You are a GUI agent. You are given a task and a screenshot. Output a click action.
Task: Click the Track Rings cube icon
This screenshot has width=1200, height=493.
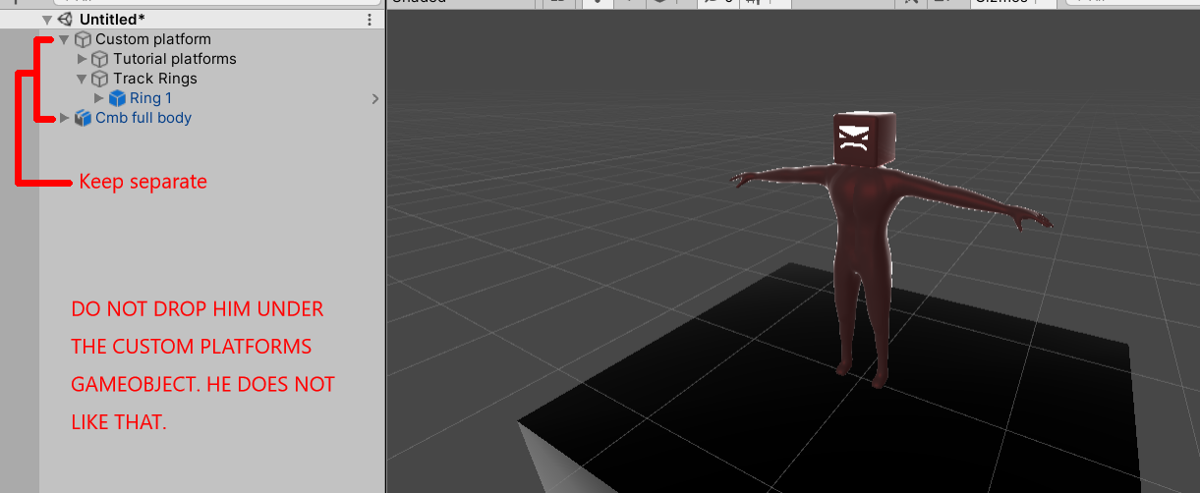(x=100, y=79)
